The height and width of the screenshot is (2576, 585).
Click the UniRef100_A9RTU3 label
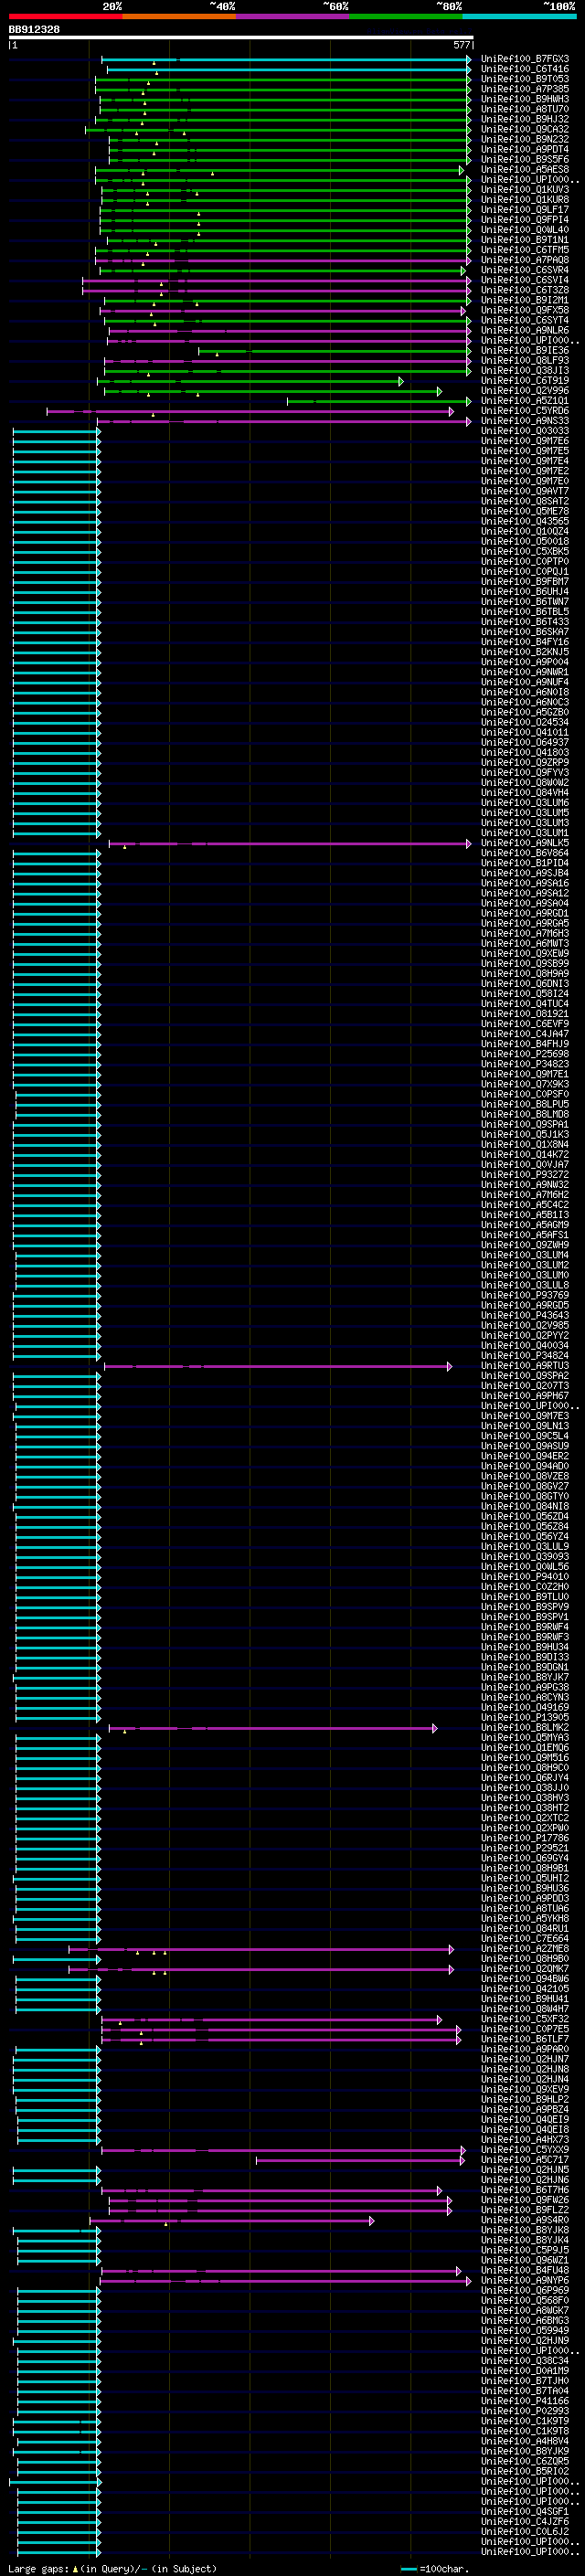tap(525, 1366)
